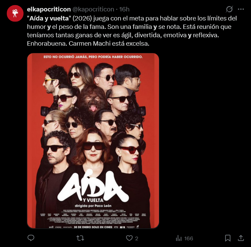Click the Grok explain-post icon
251x247 pixels.
click(x=229, y=9)
